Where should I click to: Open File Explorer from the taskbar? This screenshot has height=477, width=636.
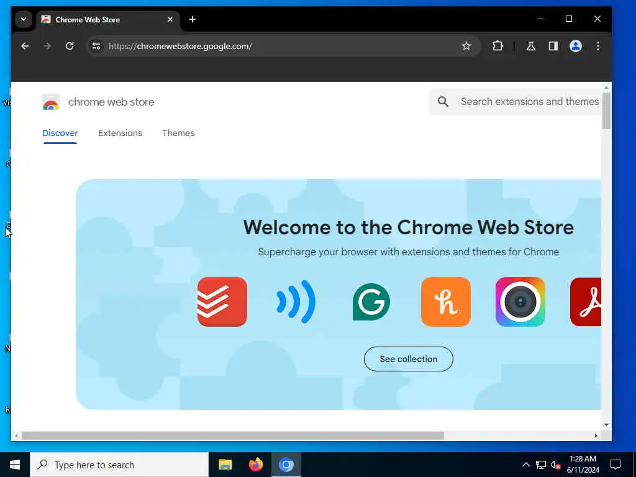coord(225,465)
